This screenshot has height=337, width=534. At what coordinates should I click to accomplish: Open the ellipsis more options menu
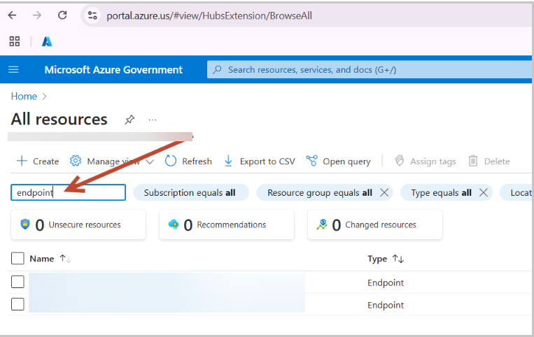click(x=153, y=120)
